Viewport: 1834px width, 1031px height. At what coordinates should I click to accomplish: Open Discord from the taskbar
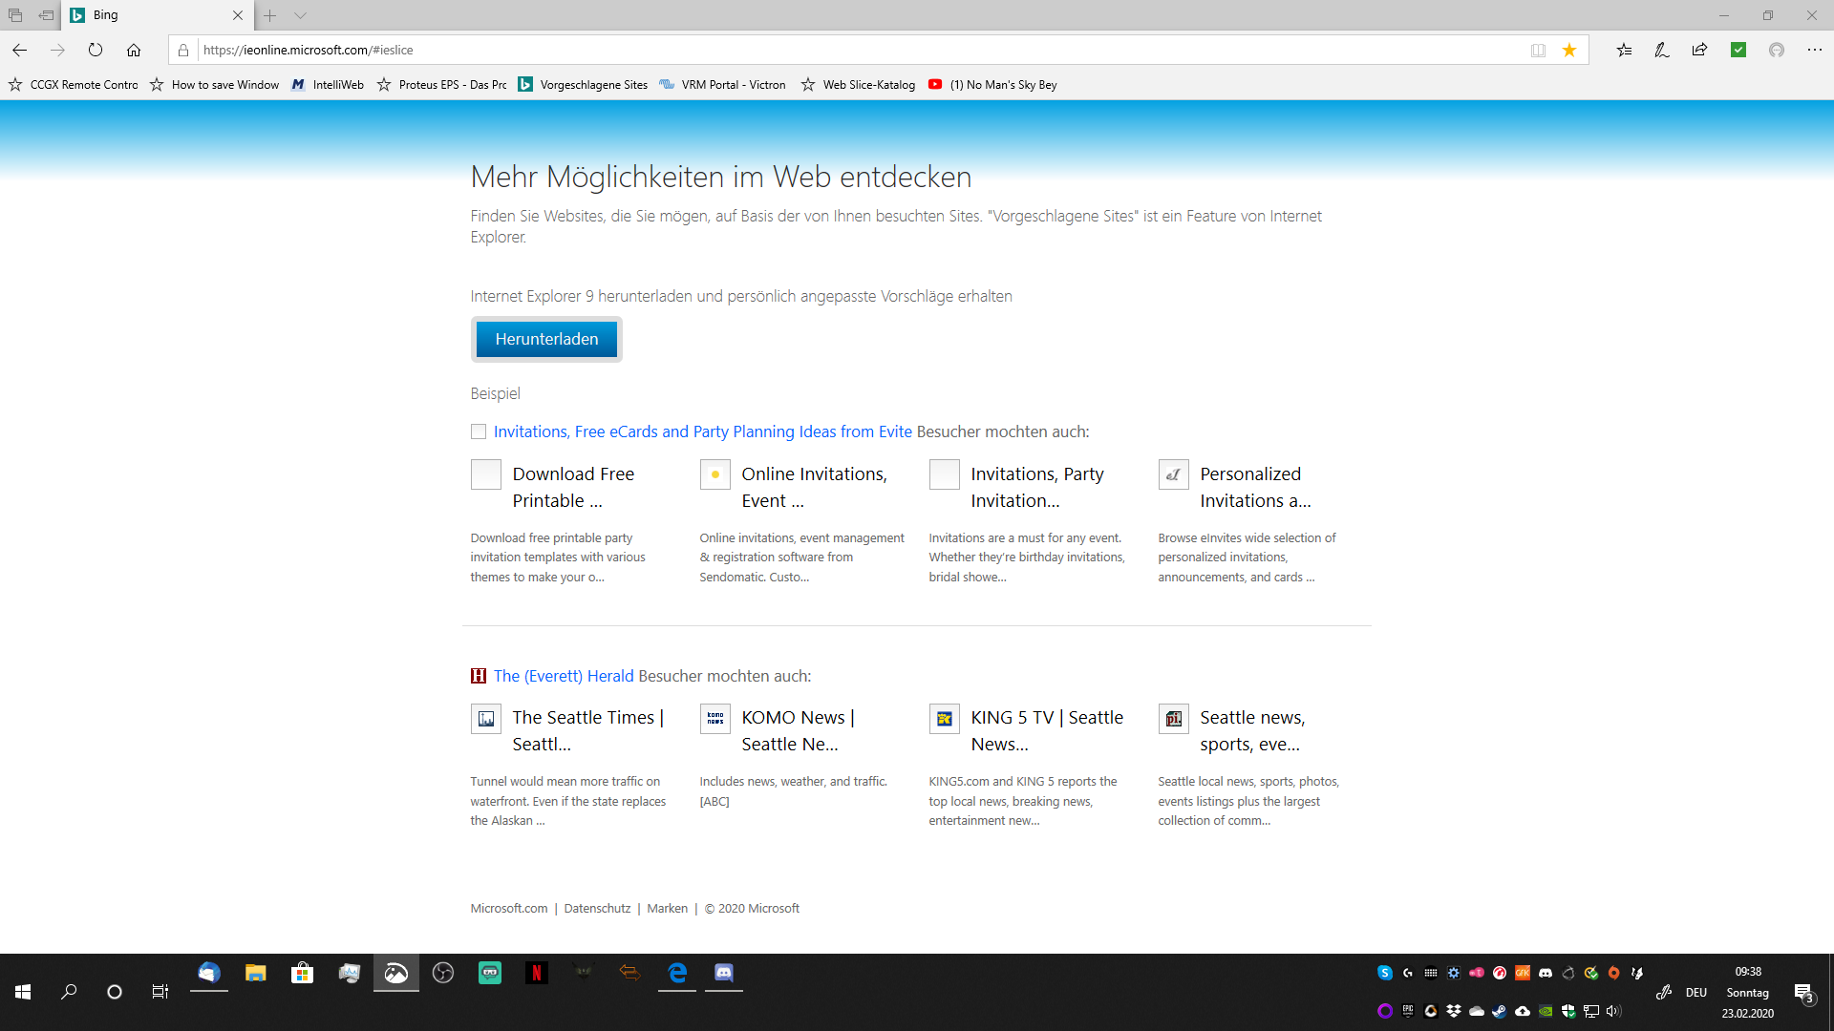pos(724,973)
